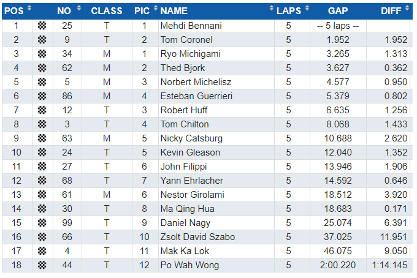Screen dimensions: 417x278
Task: Click checkered flag icon in Mehdi Bennani's row
Action: 42,26
